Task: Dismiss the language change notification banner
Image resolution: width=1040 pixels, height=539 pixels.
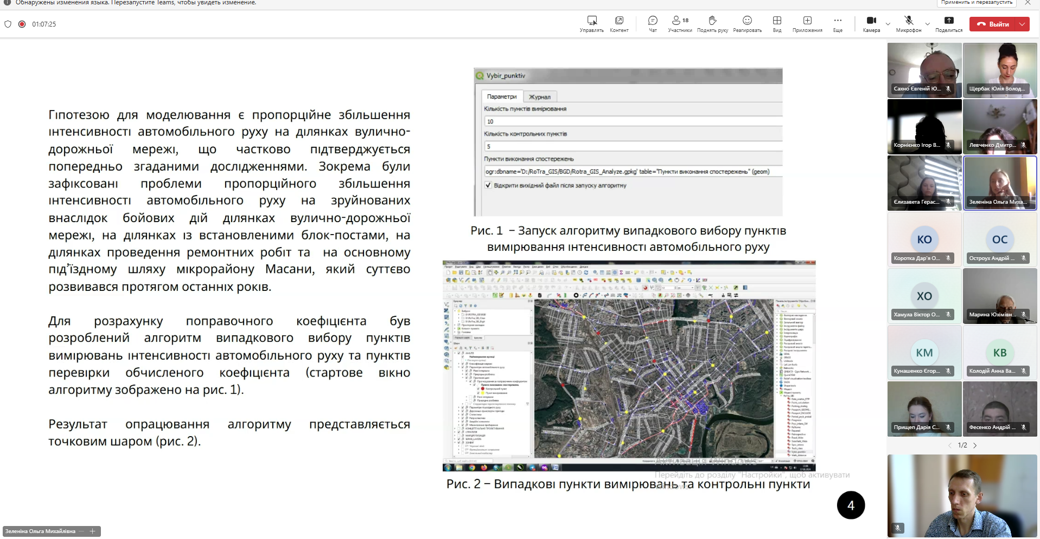Action: [1028, 3]
